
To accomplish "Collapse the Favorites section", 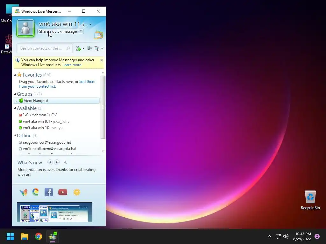I will coord(15,75).
